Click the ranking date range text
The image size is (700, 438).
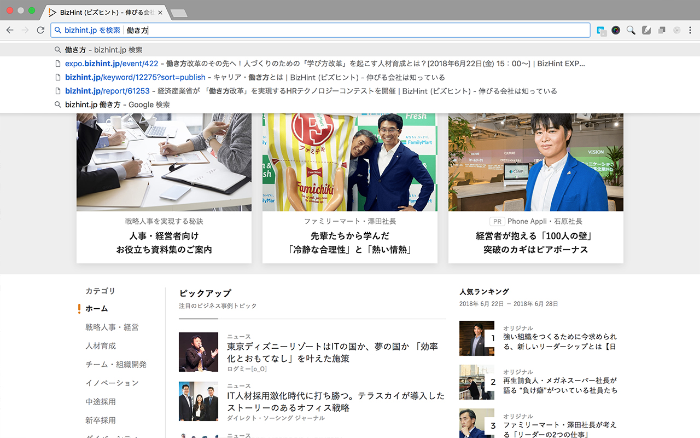[x=509, y=304]
